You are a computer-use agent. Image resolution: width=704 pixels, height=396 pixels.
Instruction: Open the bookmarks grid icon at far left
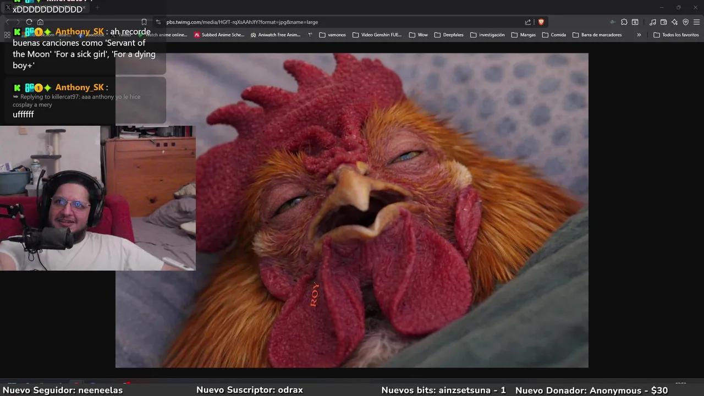7,35
